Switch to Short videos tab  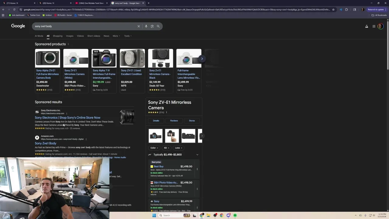coord(94,36)
